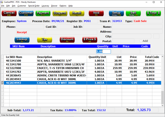Click the row selector arrow for line 46
Viewport: 165px width, 117px height.
(3, 83)
